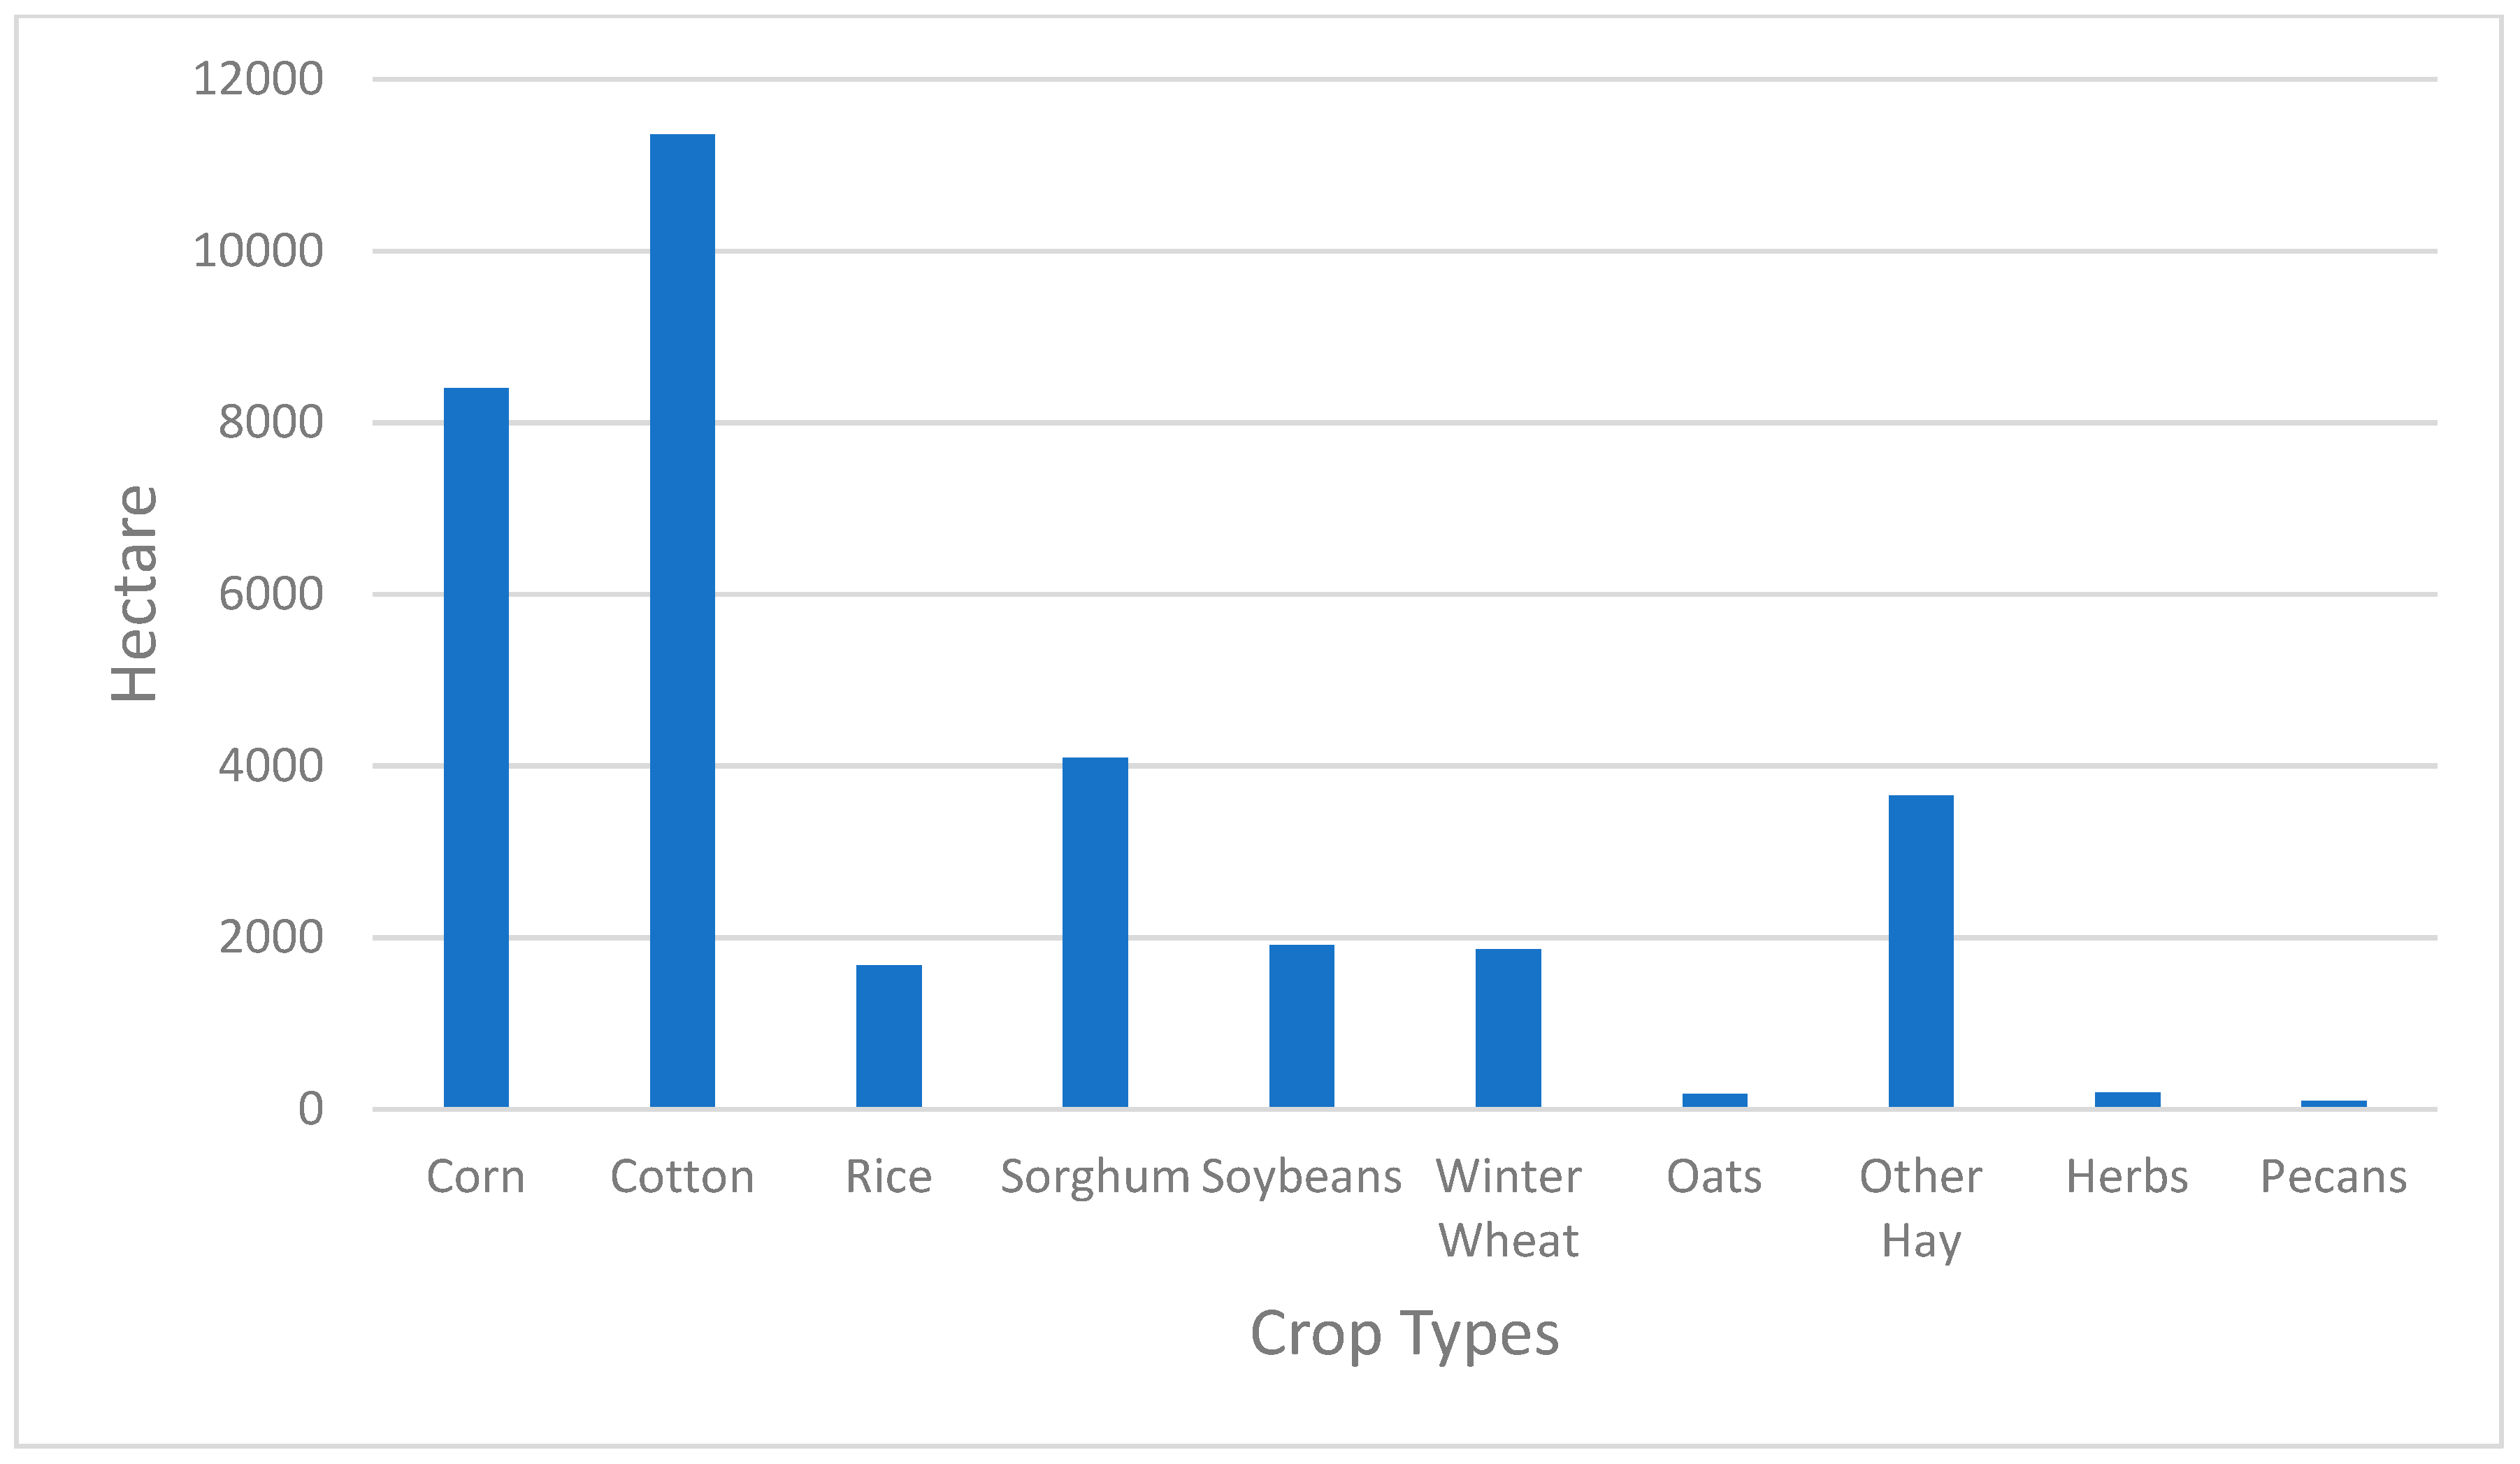Screen dimensions: 2520x1464
Task: Select the Sorghum category label
Action: pyautogui.click(x=1095, y=1177)
